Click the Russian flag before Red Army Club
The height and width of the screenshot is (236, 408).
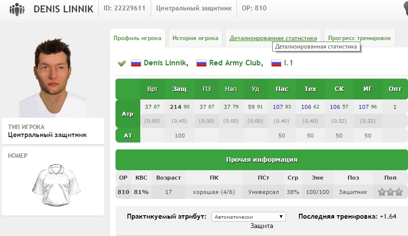[x=201, y=63]
